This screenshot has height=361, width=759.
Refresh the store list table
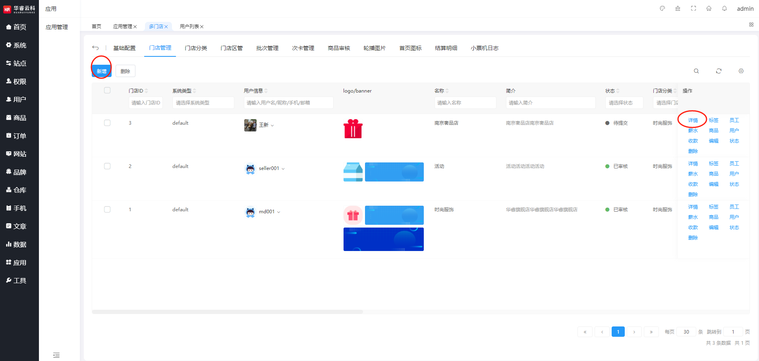point(718,71)
